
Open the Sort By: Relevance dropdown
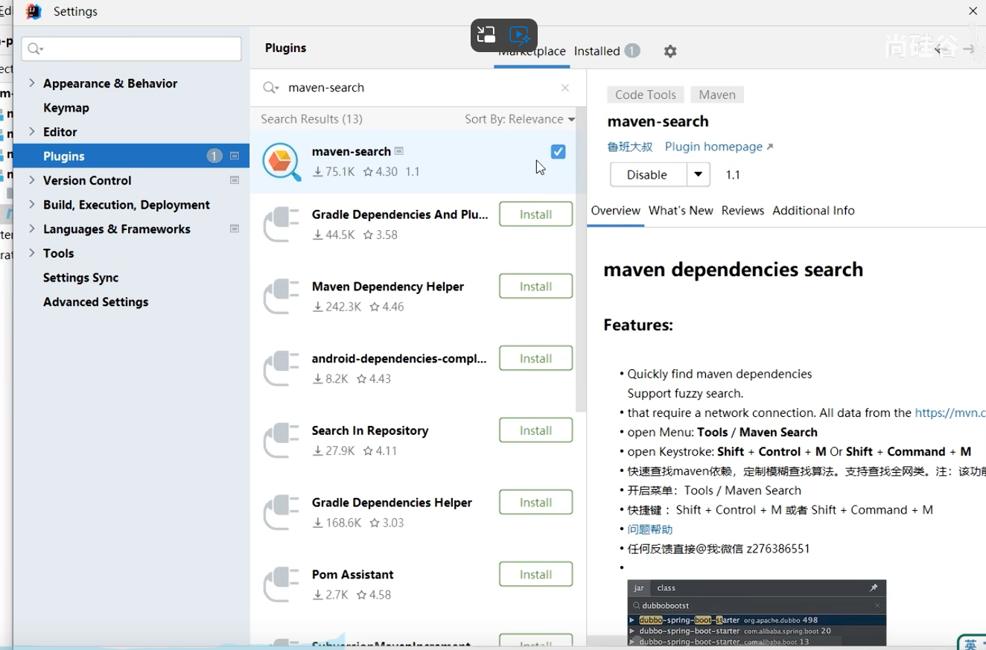520,119
